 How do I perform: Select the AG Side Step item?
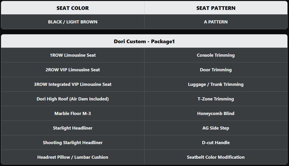pos(216,128)
